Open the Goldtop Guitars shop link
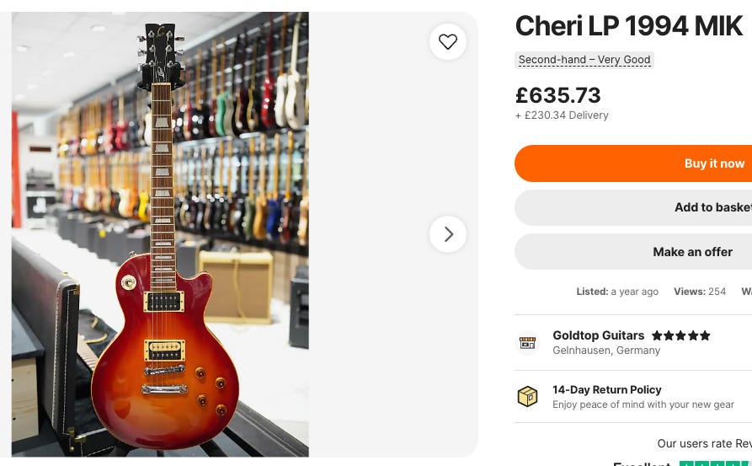 tap(598, 335)
